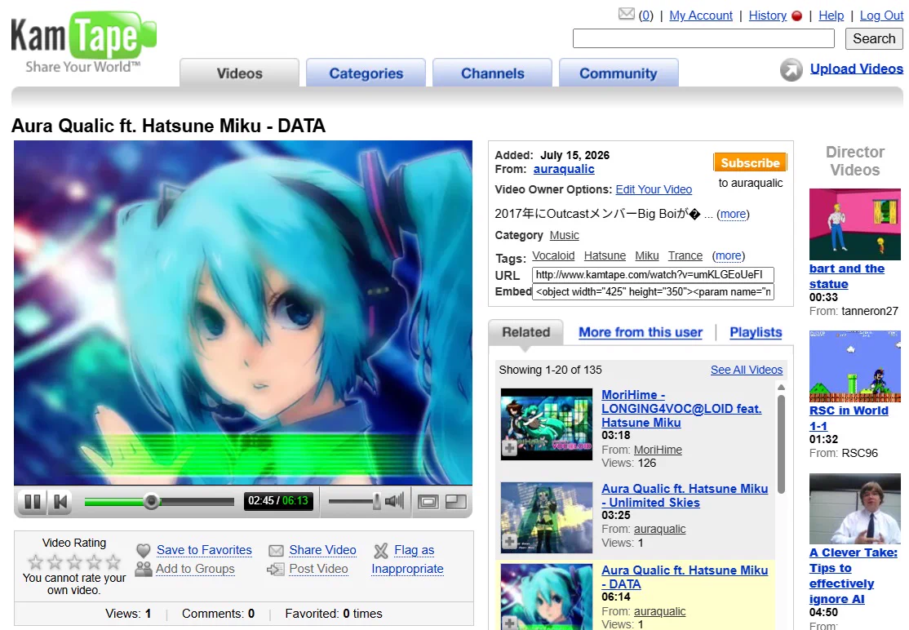Pause the video with the pause button

[x=33, y=501]
